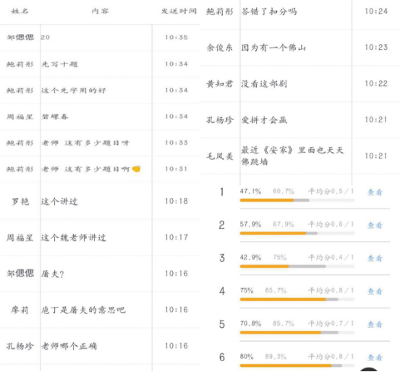
Task: Select the 发送时间 column header
Action: [179, 11]
